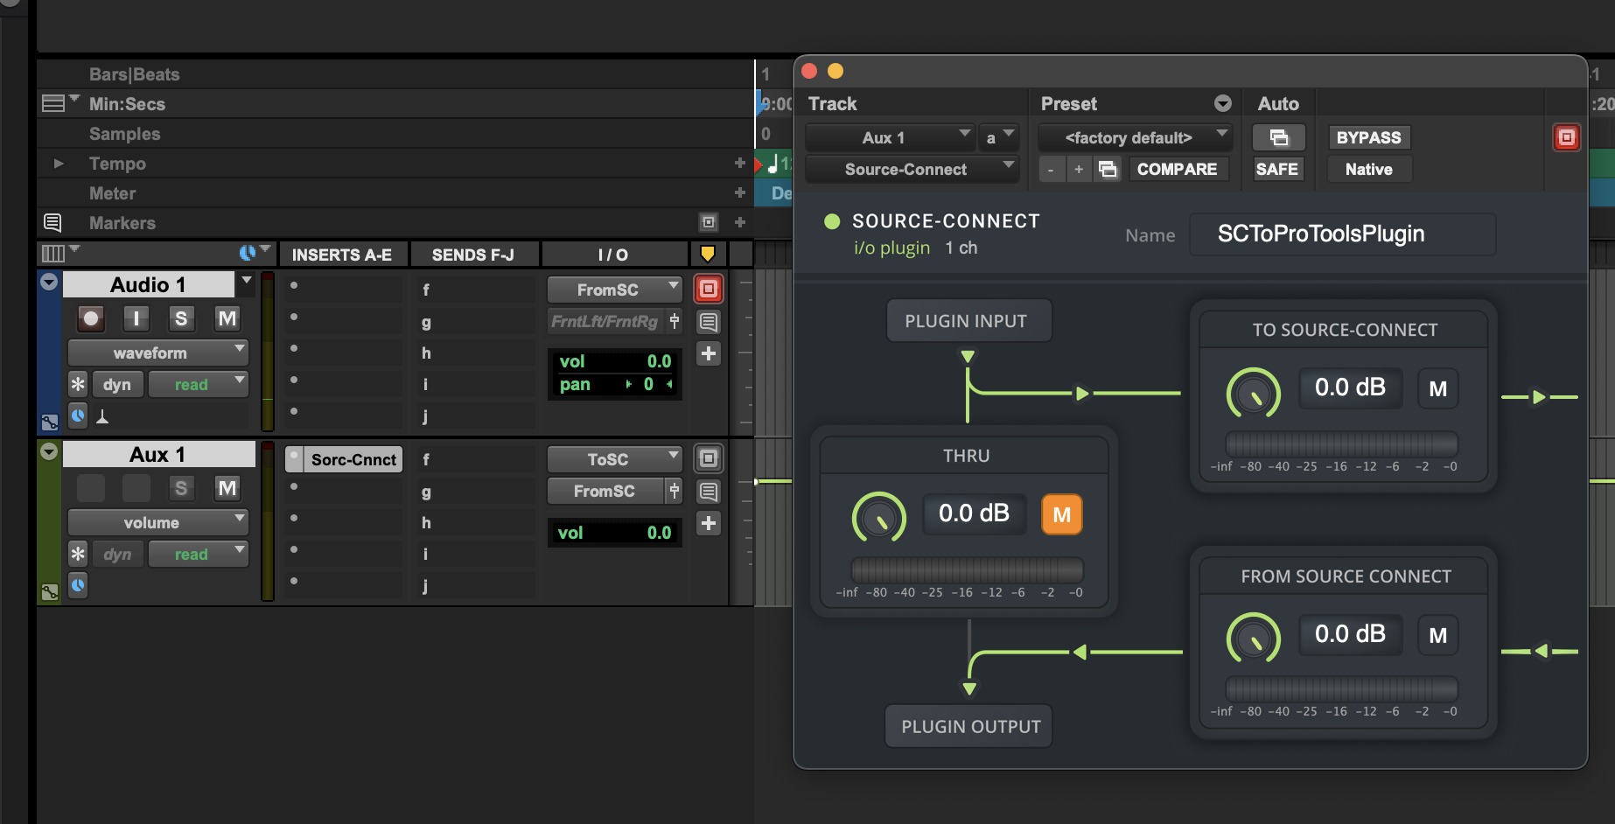Expand the Tempo ruler
The height and width of the screenshot is (824, 1615).
(x=59, y=164)
